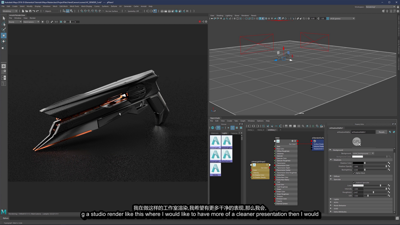400x225 pixels.
Task: Select the MeshL light swatch in Browser
Action: click(x=215, y=169)
